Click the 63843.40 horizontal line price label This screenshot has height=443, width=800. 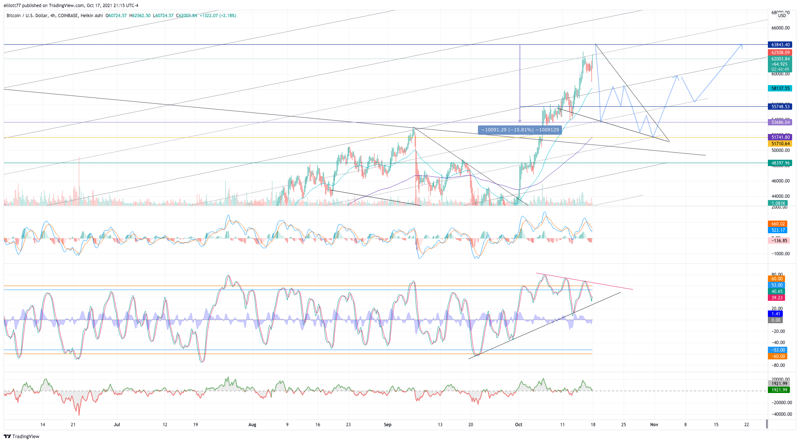click(x=780, y=45)
